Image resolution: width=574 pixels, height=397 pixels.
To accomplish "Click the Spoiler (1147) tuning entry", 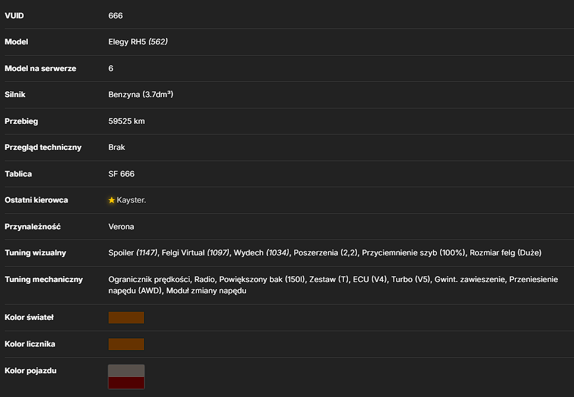I will pyautogui.click(x=133, y=253).
